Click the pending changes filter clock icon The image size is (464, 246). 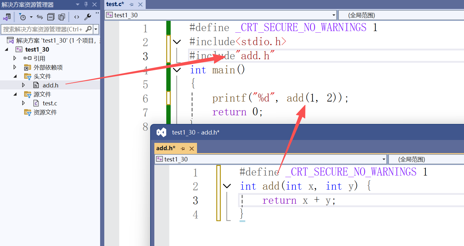tap(22, 17)
